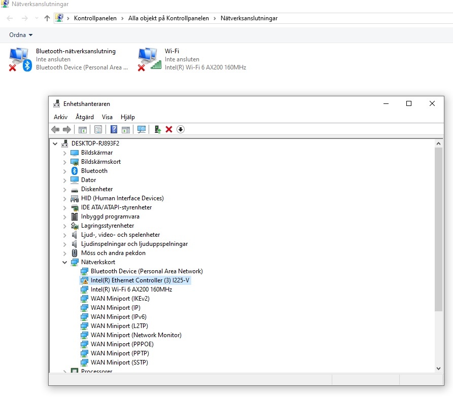The image size is (453, 399).
Task: Click the circular down-arrow toolbar icon
Action: [x=181, y=129]
